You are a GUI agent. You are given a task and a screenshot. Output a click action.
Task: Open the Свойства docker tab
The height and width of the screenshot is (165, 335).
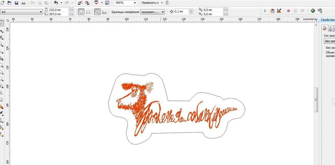[x=327, y=20]
